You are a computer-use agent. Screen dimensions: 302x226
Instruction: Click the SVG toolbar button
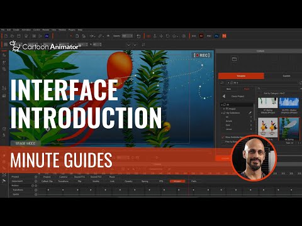[x=194, y=36]
